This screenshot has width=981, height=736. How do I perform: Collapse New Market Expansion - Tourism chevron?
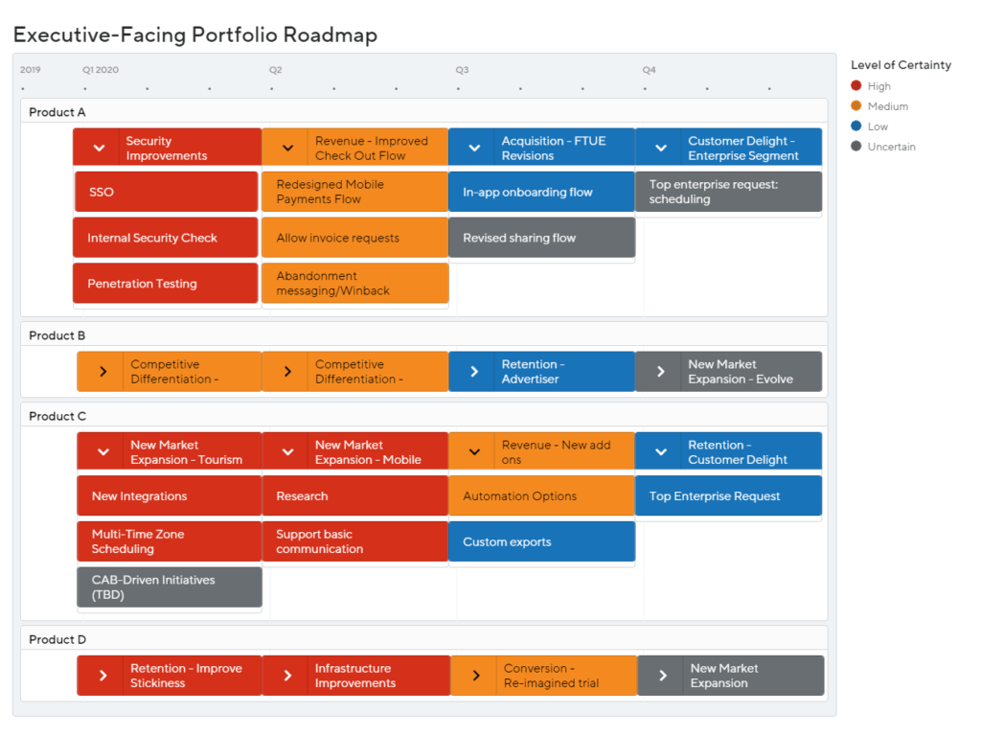pyautogui.click(x=103, y=452)
